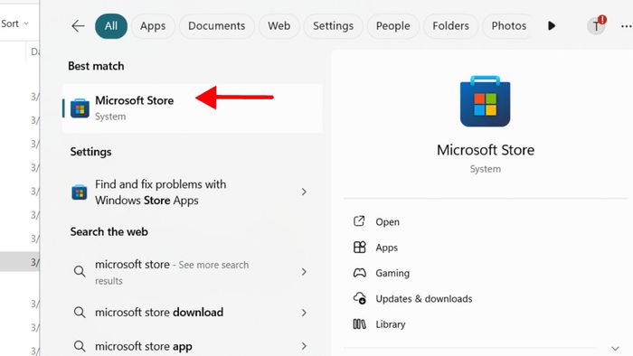Image resolution: width=633 pixels, height=356 pixels.
Task: Click the Best match heading
Action: click(96, 66)
